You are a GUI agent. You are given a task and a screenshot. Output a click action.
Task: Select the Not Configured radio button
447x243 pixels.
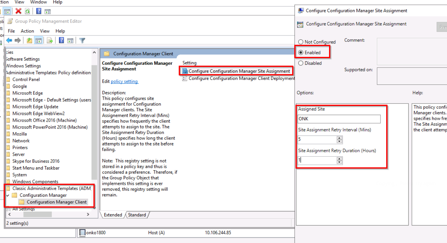[x=301, y=42]
